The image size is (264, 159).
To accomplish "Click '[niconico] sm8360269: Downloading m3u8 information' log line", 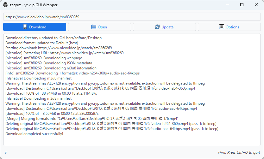I will pyautogui.click(x=51, y=68).
